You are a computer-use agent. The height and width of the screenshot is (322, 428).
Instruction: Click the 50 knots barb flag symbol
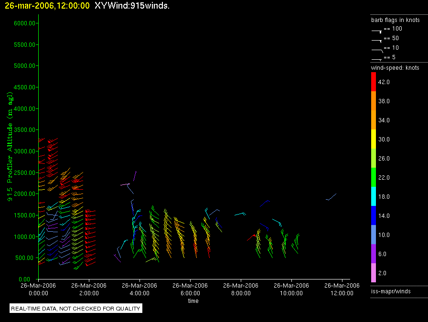coord(377,41)
